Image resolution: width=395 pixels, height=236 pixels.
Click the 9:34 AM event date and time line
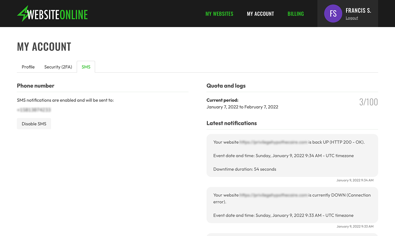(284, 156)
